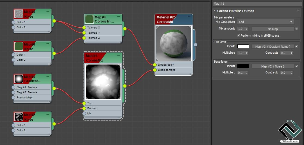Click the CoronaMtl sphere preview
304x145 pixels.
[174, 43]
